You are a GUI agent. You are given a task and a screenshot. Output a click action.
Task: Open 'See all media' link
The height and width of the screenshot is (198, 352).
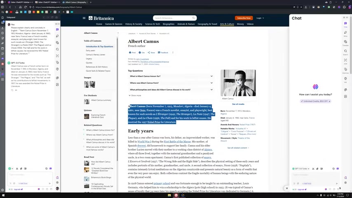pyautogui.click(x=238, y=104)
